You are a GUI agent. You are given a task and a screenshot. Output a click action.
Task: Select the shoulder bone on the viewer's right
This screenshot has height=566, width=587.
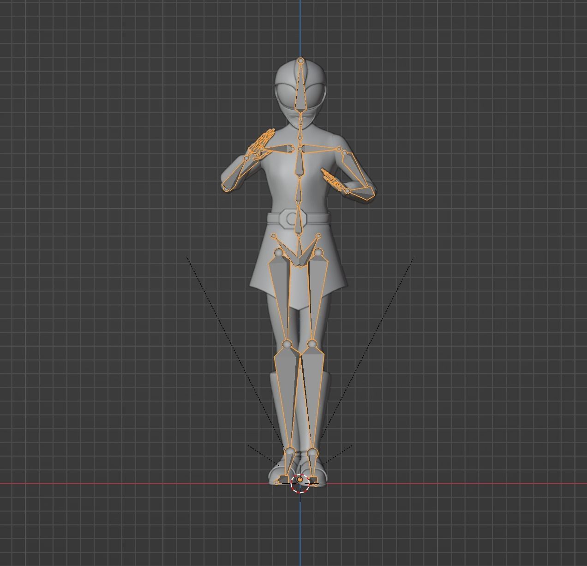click(x=320, y=149)
